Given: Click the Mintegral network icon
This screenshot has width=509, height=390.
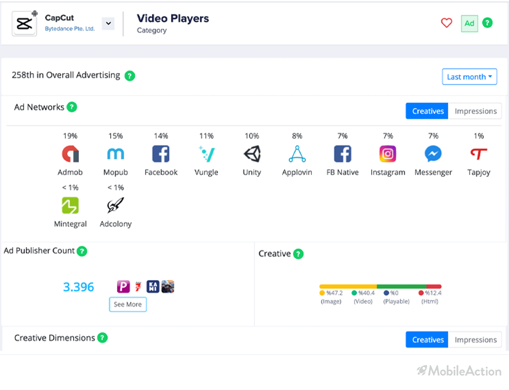Looking at the screenshot, I should pyautogui.click(x=70, y=206).
